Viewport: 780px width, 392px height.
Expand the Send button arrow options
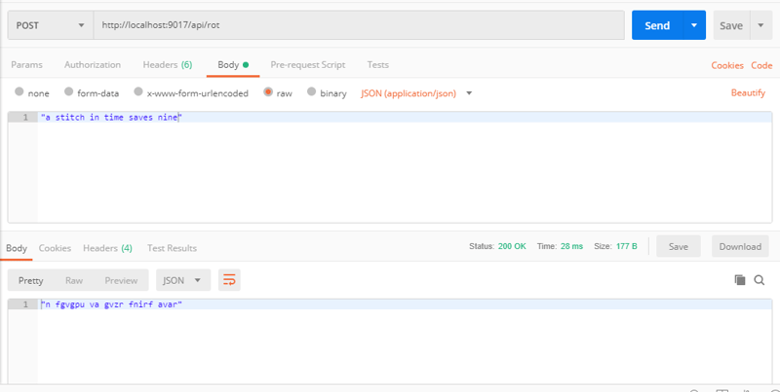point(694,25)
